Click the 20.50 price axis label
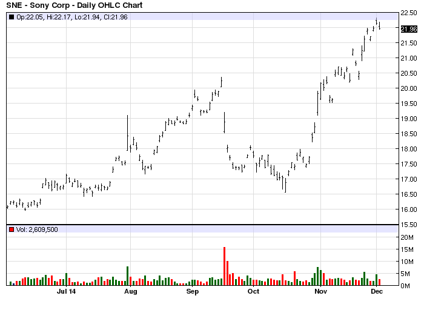The width and height of the screenshot is (424, 310). 409,73
